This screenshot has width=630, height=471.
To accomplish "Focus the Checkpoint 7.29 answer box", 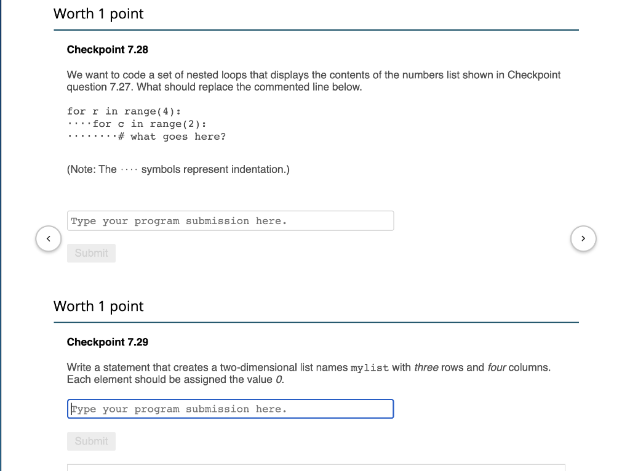I will 230,408.
